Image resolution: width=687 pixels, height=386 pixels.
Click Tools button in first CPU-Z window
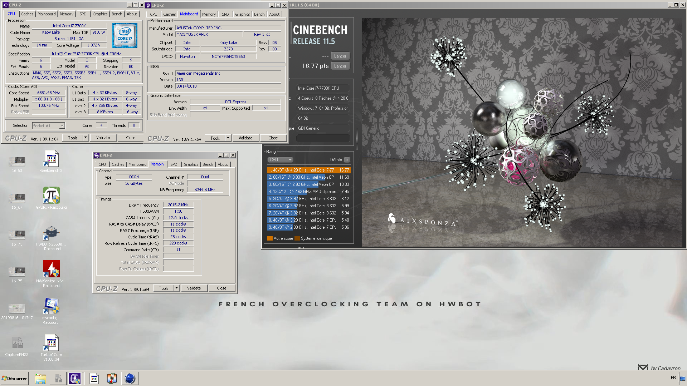pos(73,138)
